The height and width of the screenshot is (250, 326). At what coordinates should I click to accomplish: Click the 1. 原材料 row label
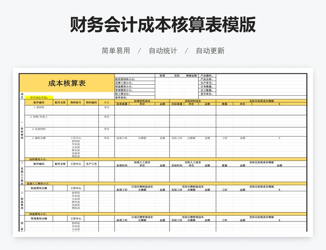pyautogui.click(x=39, y=107)
